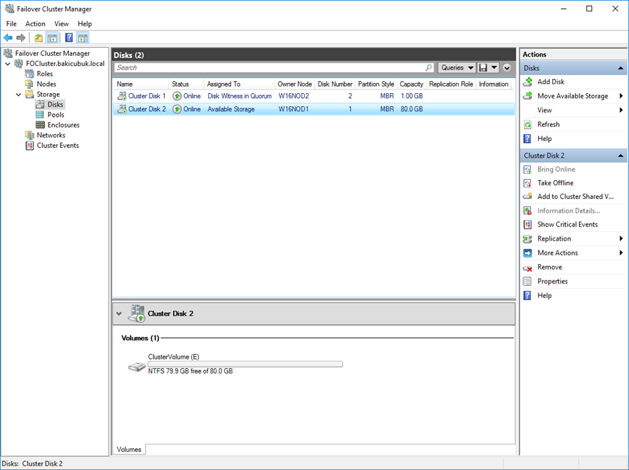Image resolution: width=629 pixels, height=470 pixels.
Task: Click the More Actions icon
Action: tap(527, 253)
